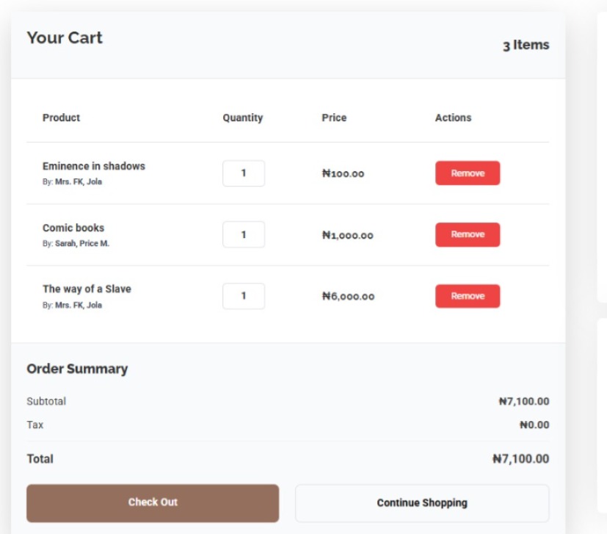The image size is (607, 534).
Task: Click the ₦6,000.00 price value
Action: click(x=348, y=297)
